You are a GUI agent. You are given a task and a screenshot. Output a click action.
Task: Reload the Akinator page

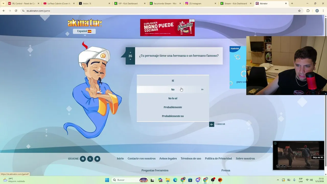coord(16,11)
